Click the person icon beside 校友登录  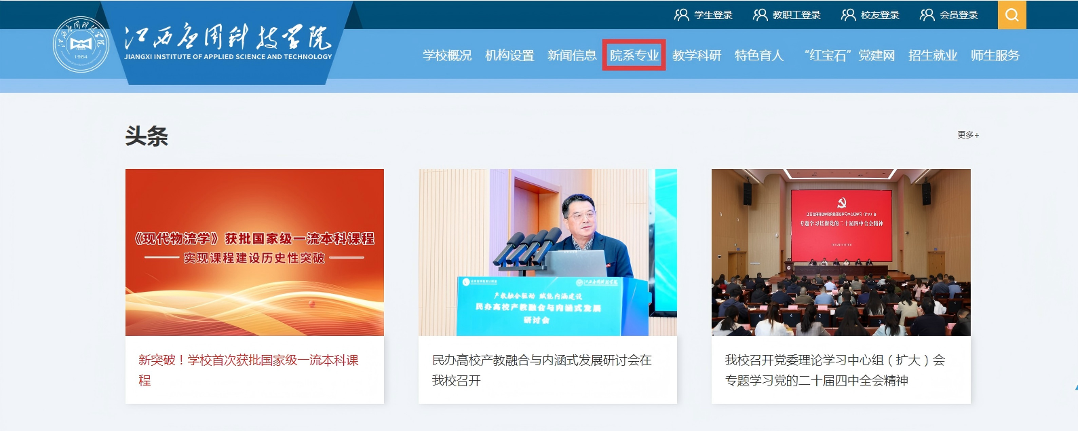point(849,15)
